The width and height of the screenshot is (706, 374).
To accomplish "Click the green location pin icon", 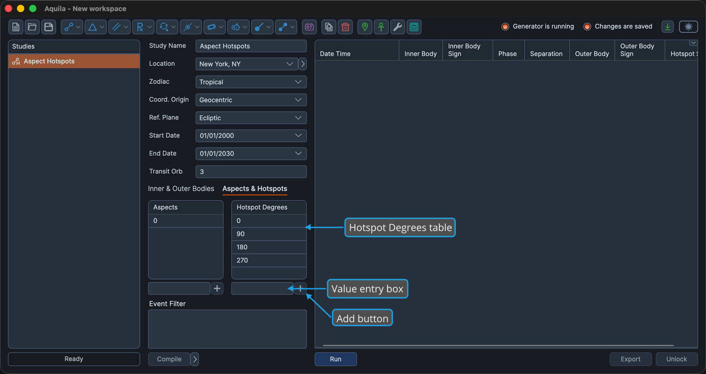I will [x=365, y=27].
